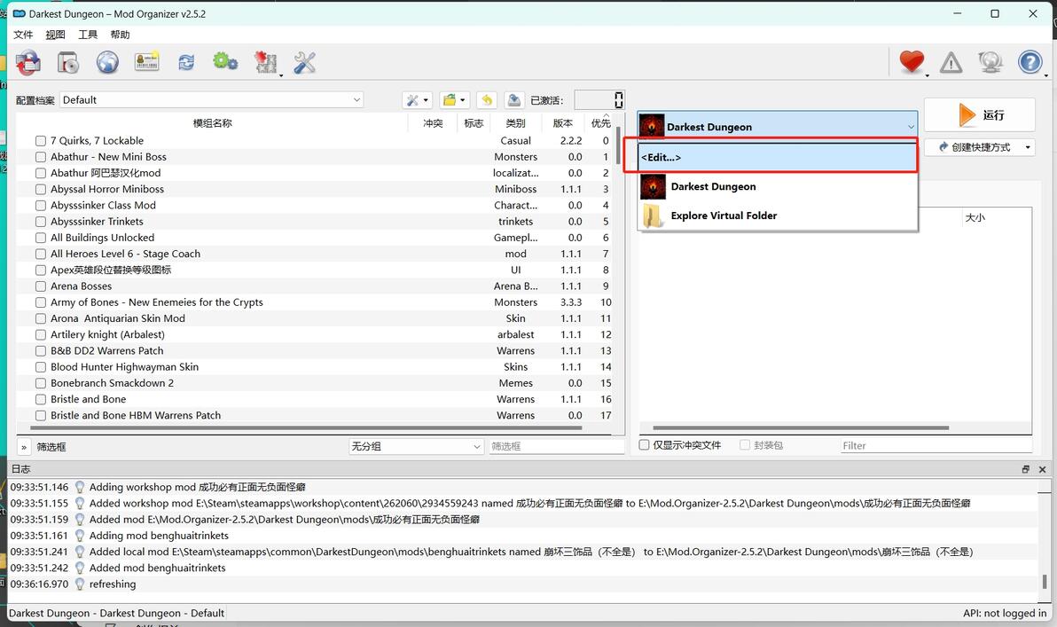This screenshot has width=1057, height=627.
Task: Choose Darkest Dungeon in the dropdown list
Action: pos(778,187)
